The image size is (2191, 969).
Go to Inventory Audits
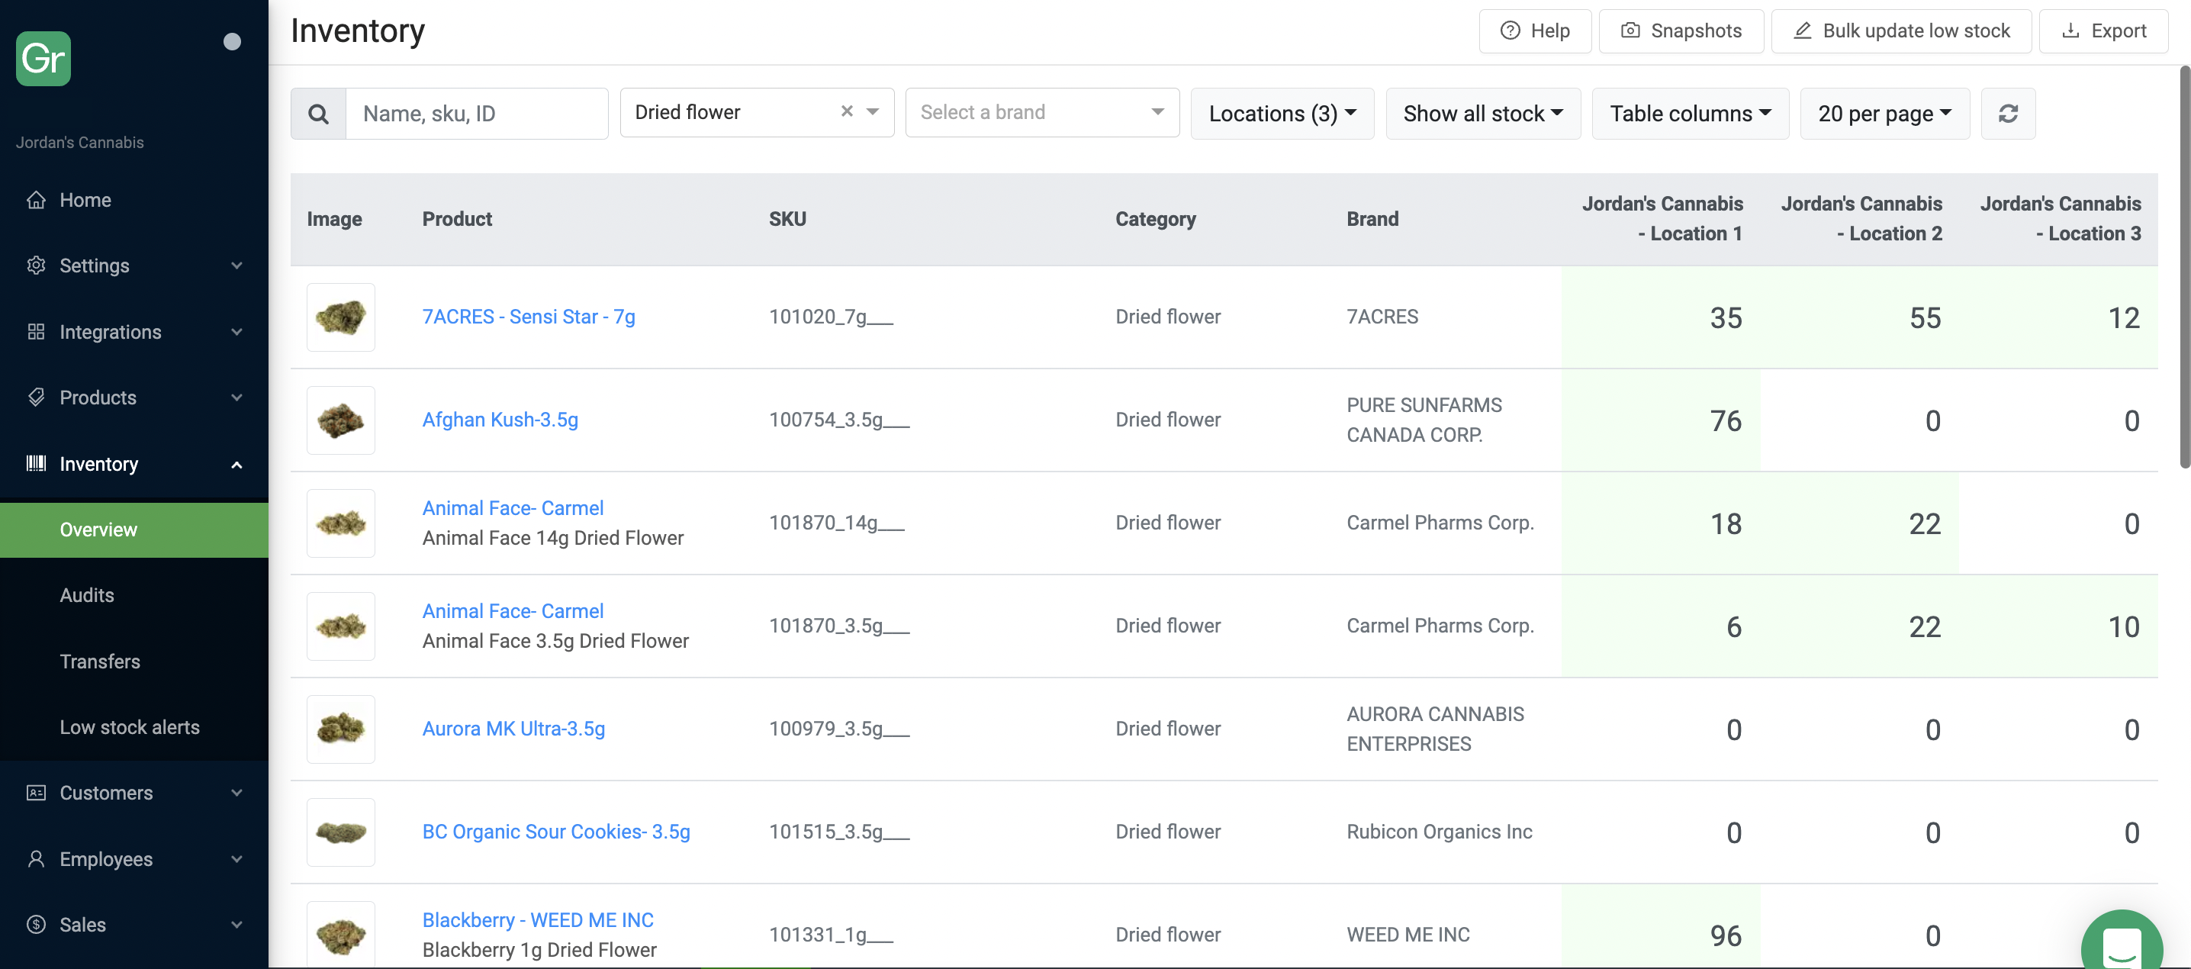click(87, 596)
